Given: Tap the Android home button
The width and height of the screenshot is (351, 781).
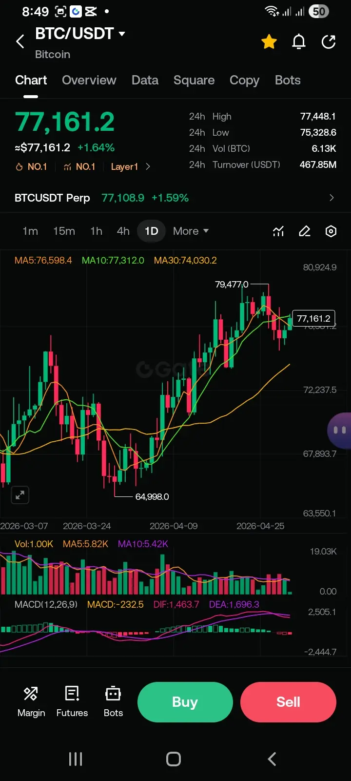Looking at the screenshot, I should tap(174, 759).
